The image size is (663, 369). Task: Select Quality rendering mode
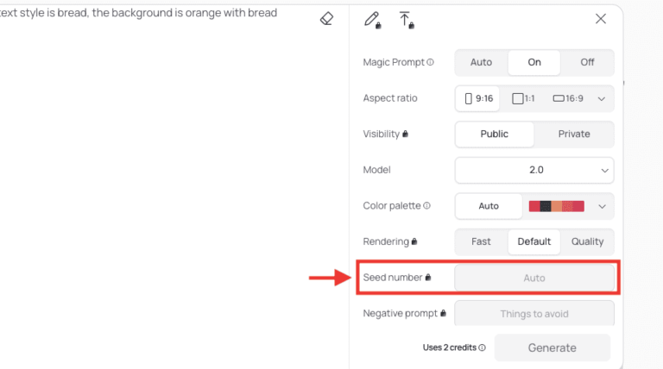tap(587, 242)
